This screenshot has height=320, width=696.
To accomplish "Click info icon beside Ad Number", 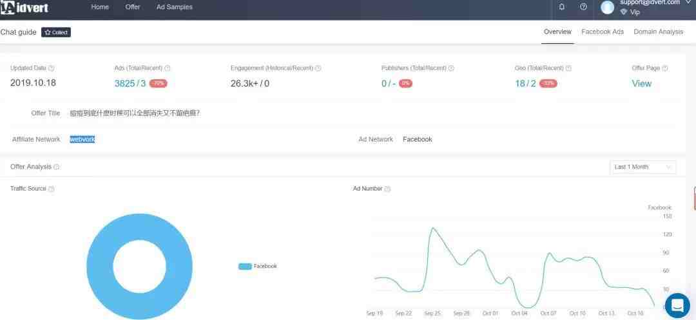I will click(387, 189).
